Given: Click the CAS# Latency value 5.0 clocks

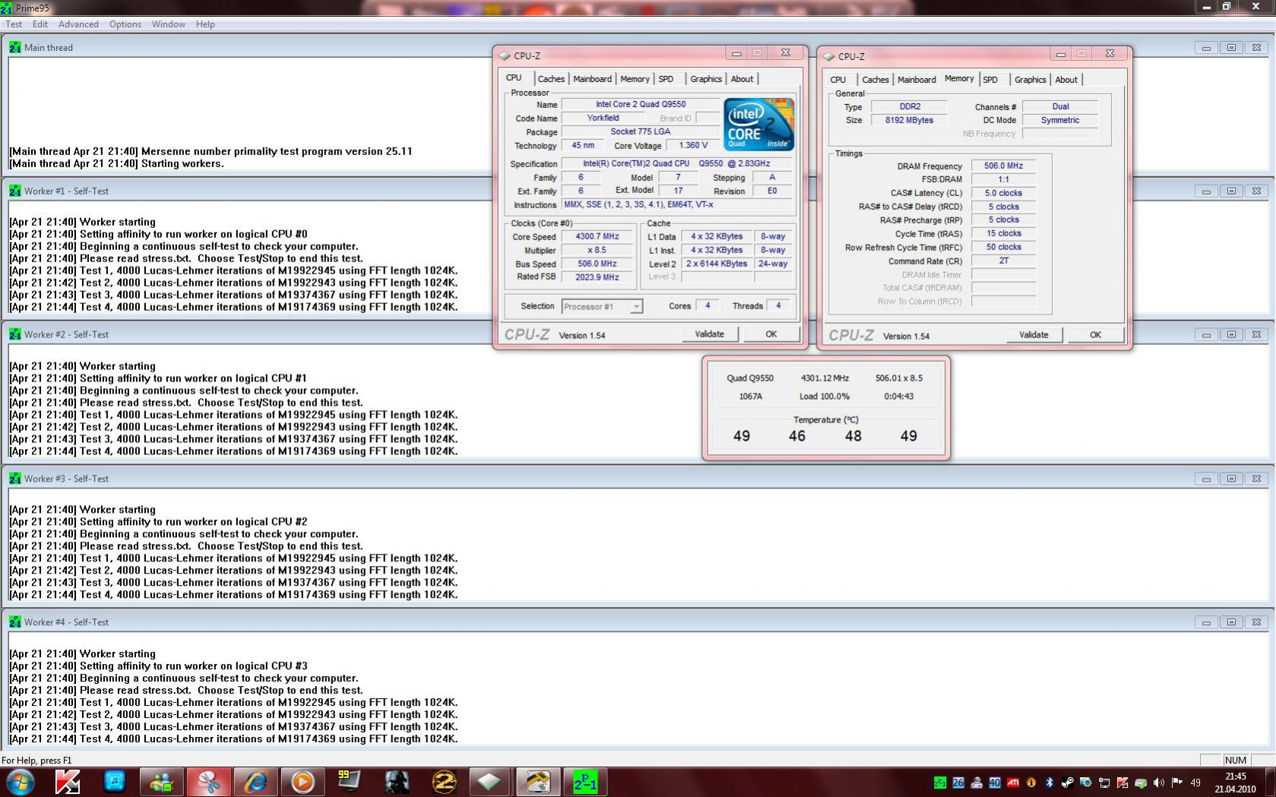Looking at the screenshot, I should 1003,193.
